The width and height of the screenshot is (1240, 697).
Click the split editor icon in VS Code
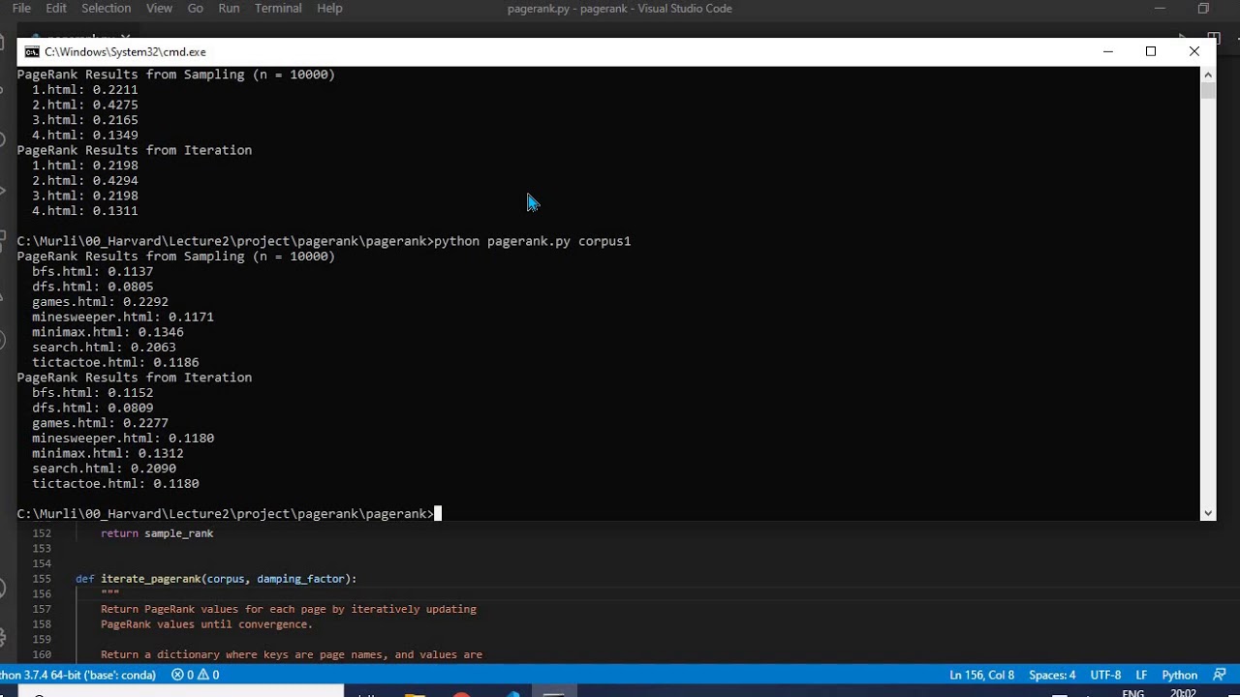[1214, 38]
